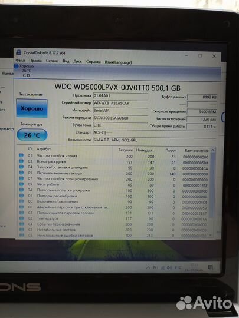Click status icon of attribute 0B row
Screen dimensions: 239x318
coord(21,196)
